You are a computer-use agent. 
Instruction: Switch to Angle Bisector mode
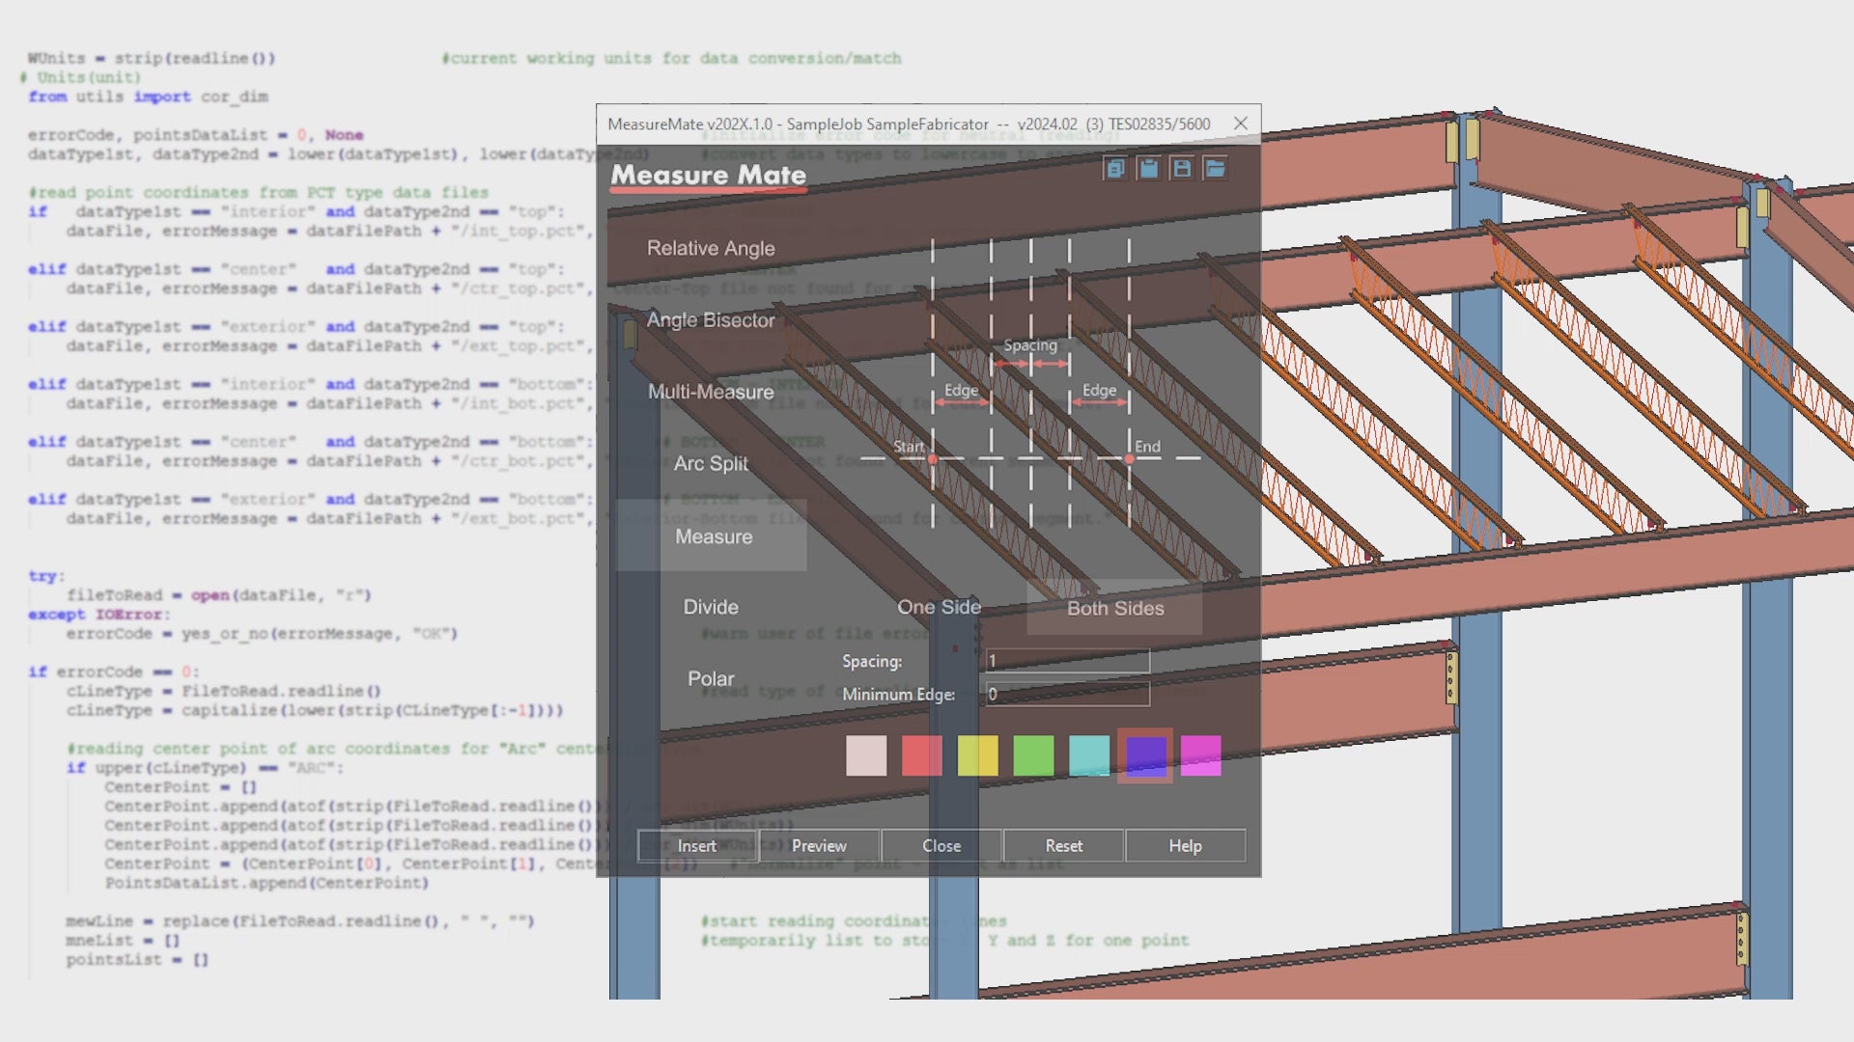pyautogui.click(x=711, y=320)
